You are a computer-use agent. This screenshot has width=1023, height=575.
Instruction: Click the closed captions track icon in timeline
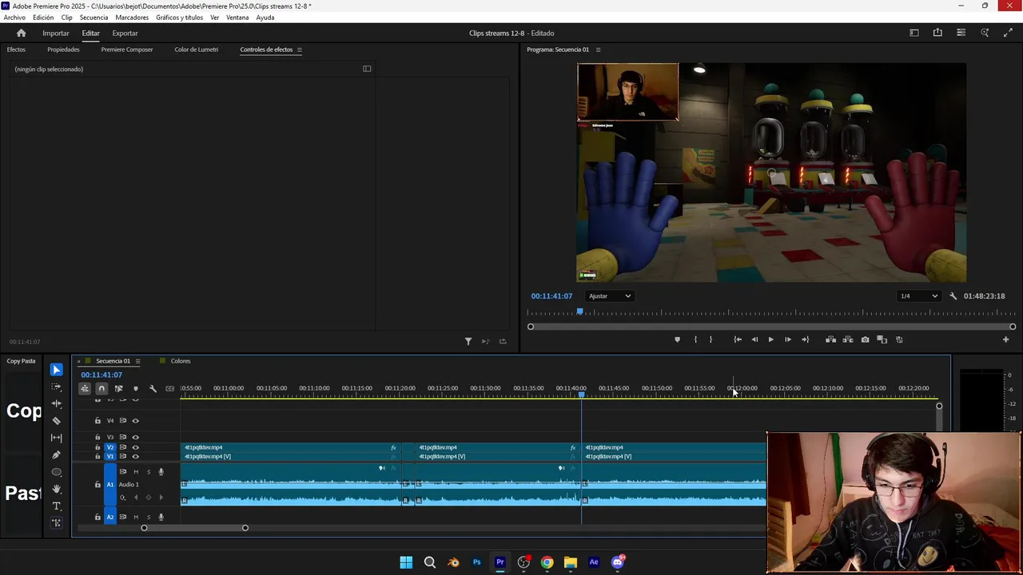click(x=169, y=389)
